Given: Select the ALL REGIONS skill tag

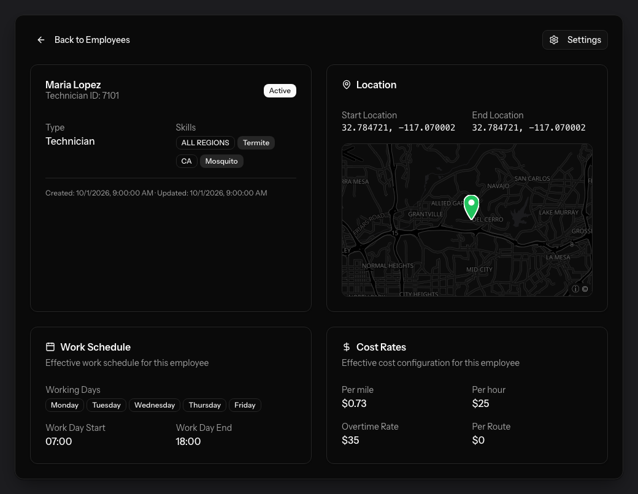Looking at the screenshot, I should pyautogui.click(x=205, y=143).
